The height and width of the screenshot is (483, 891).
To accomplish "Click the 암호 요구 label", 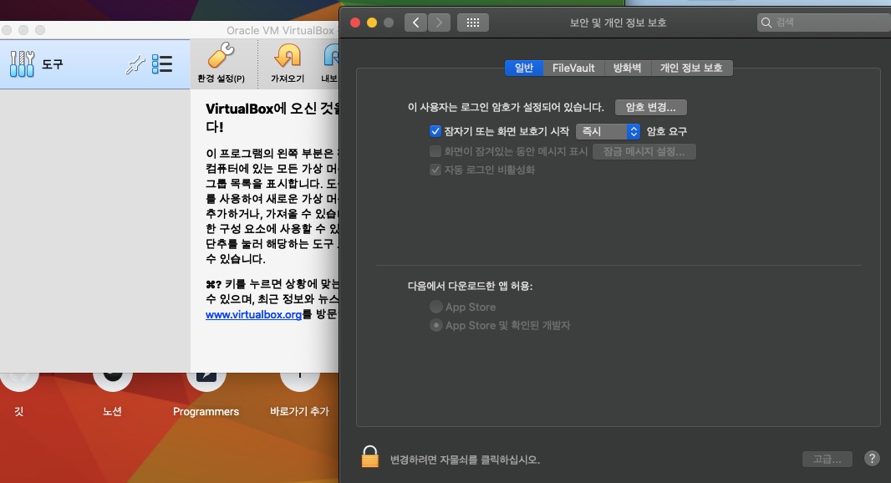I will coord(666,131).
